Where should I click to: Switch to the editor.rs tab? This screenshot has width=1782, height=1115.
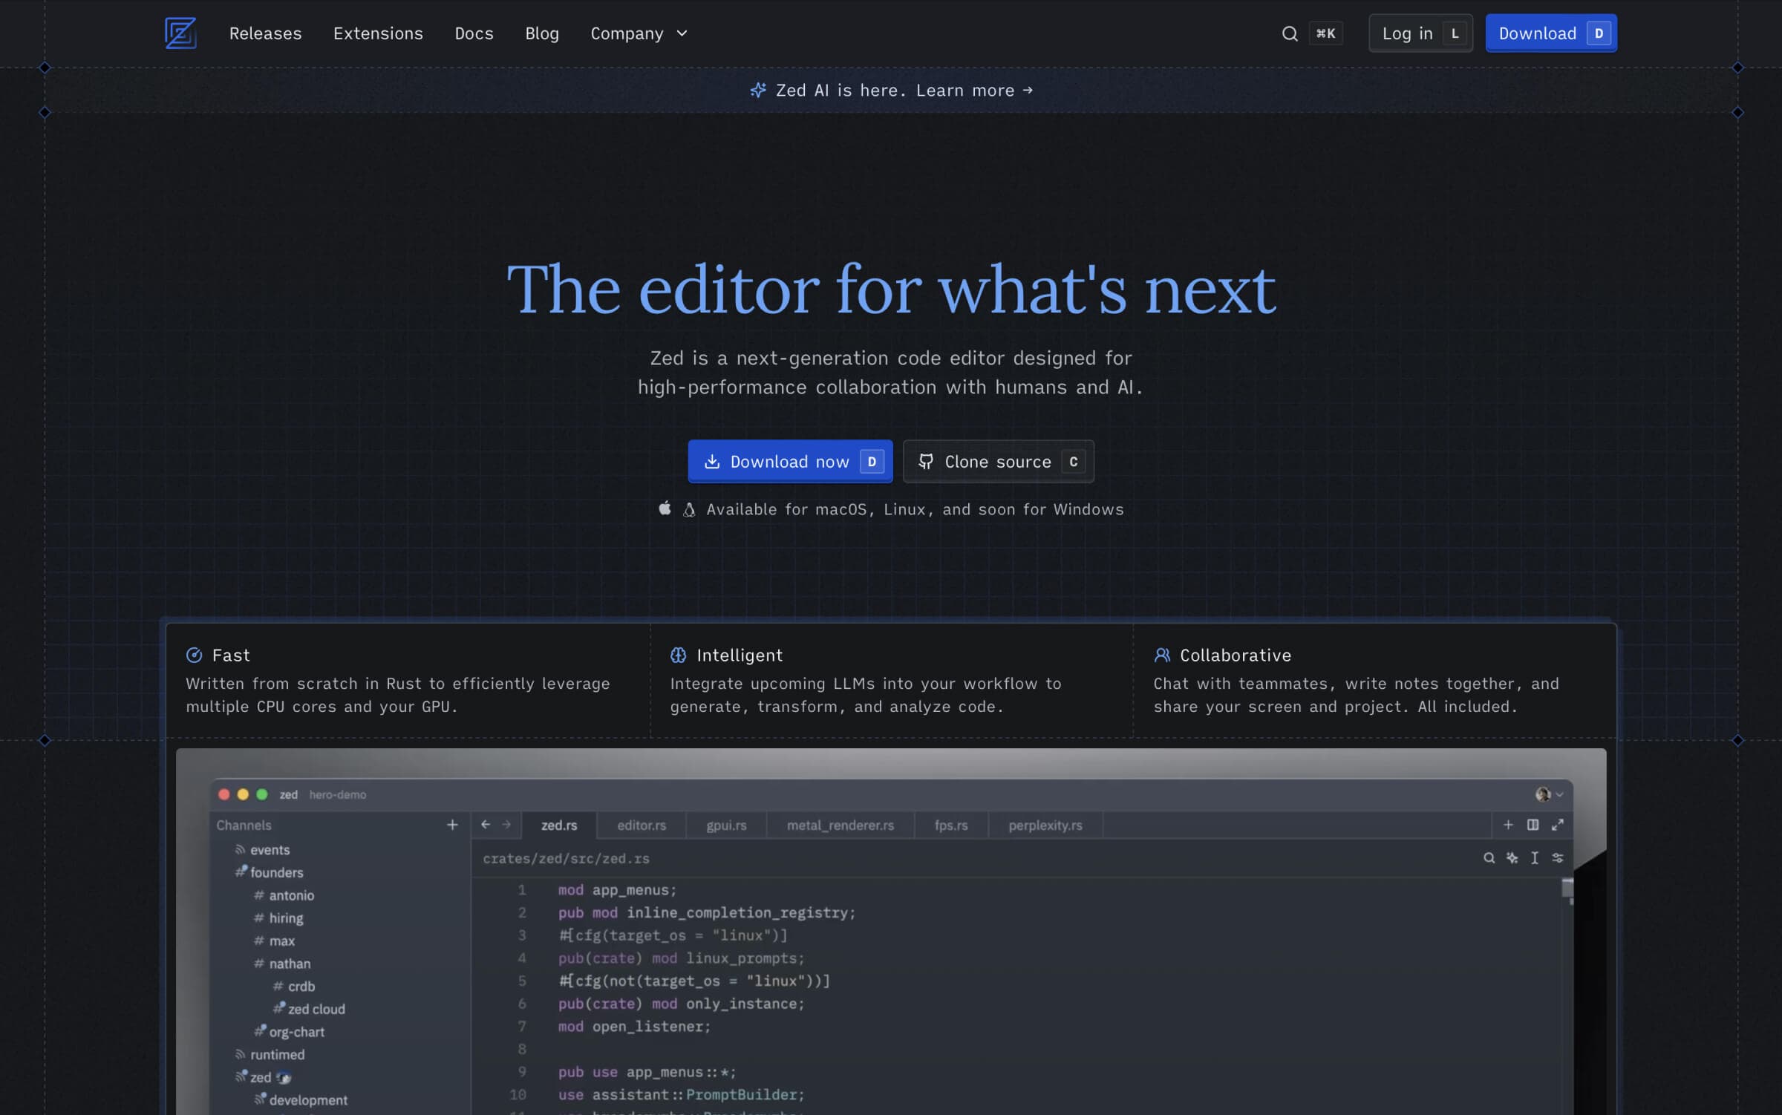pos(642,825)
